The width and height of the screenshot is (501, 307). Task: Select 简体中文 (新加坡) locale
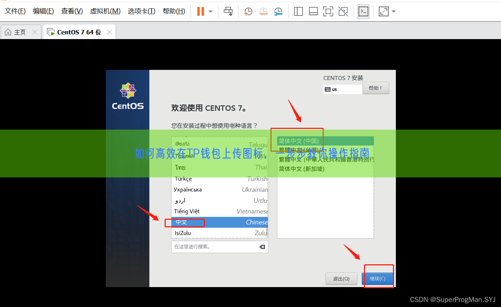tap(325, 169)
